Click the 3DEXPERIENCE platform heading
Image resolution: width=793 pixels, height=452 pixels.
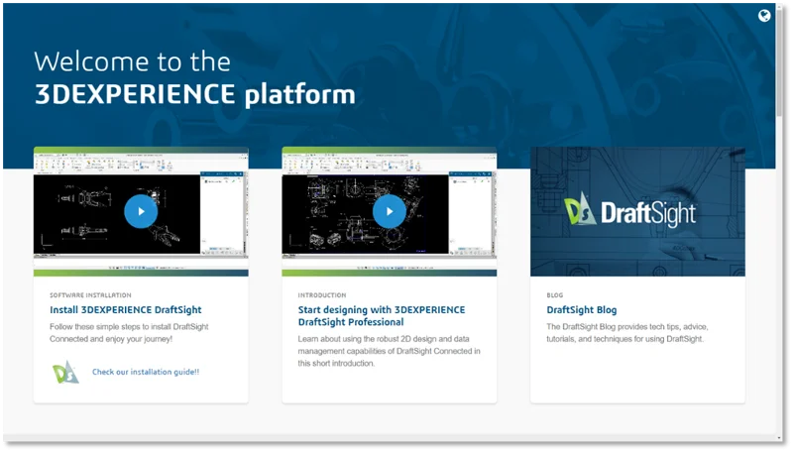click(194, 94)
